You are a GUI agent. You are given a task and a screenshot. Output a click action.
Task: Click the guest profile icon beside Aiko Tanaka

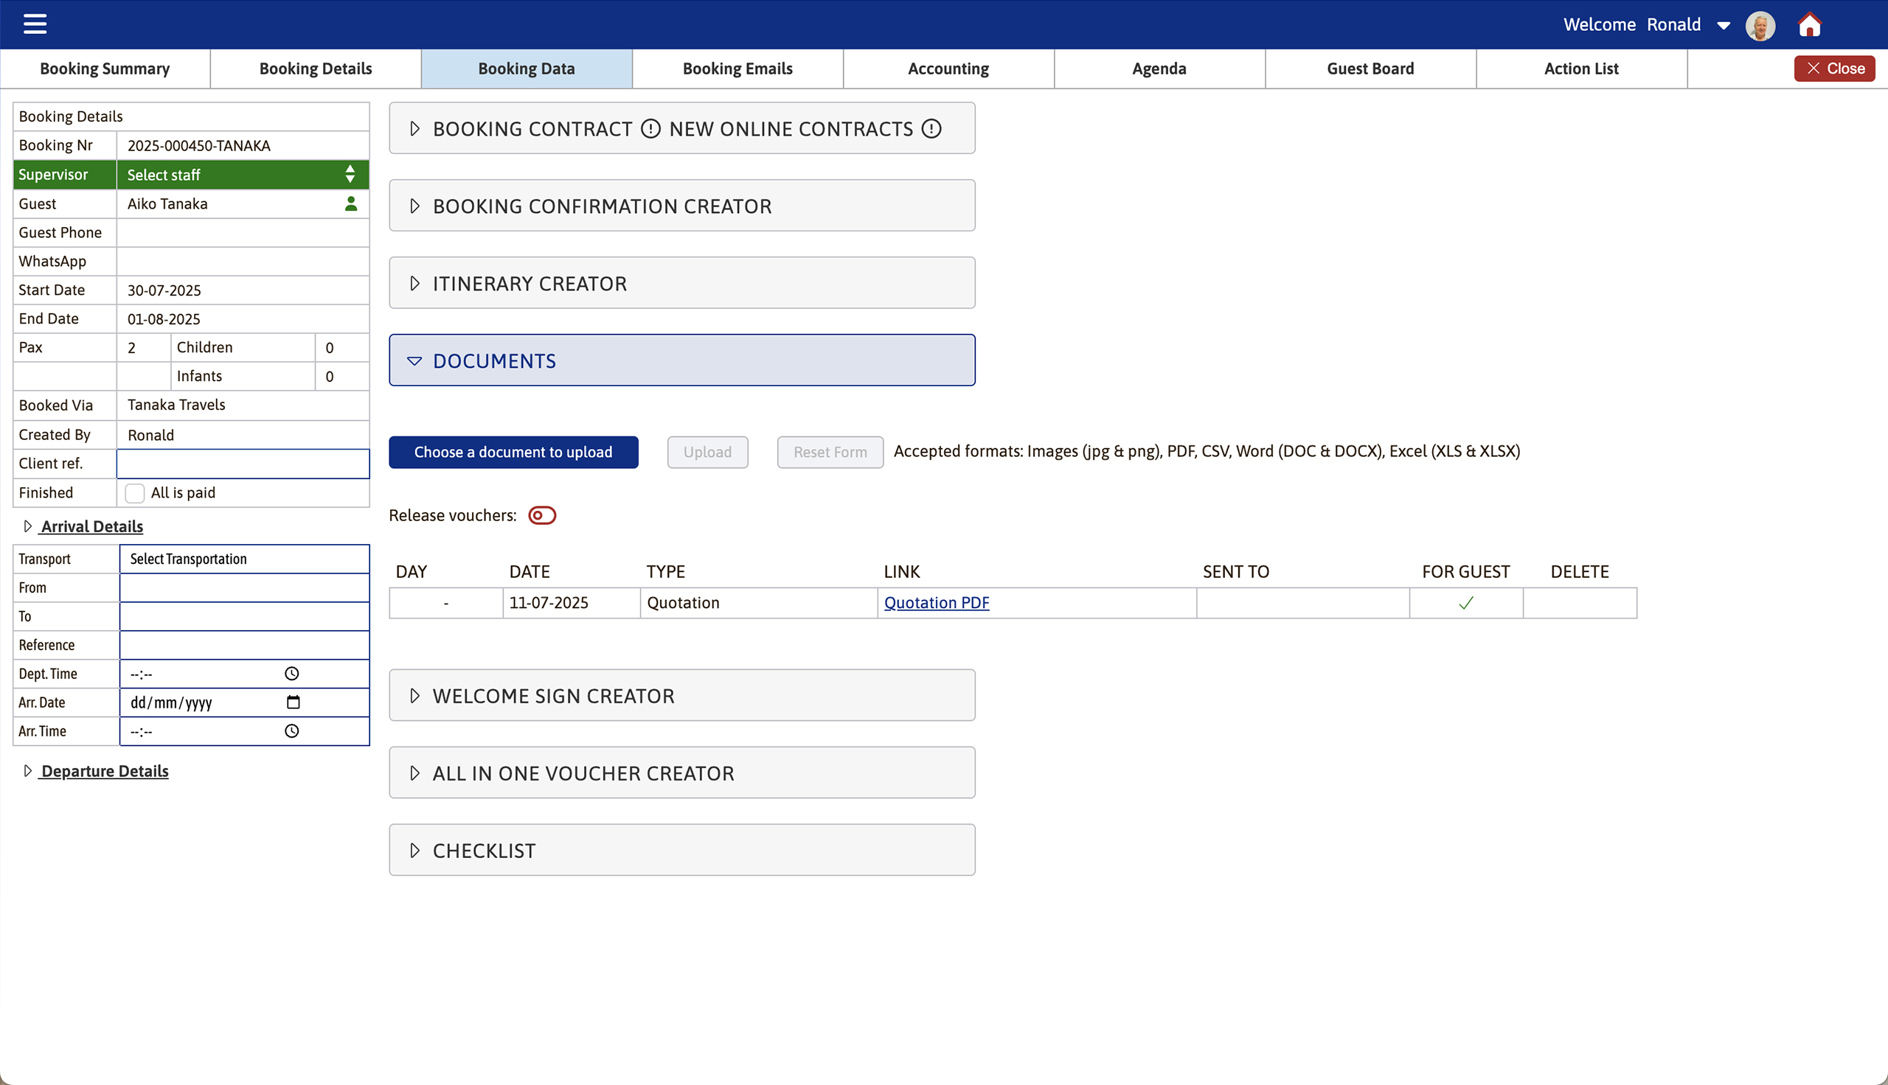pyautogui.click(x=350, y=203)
